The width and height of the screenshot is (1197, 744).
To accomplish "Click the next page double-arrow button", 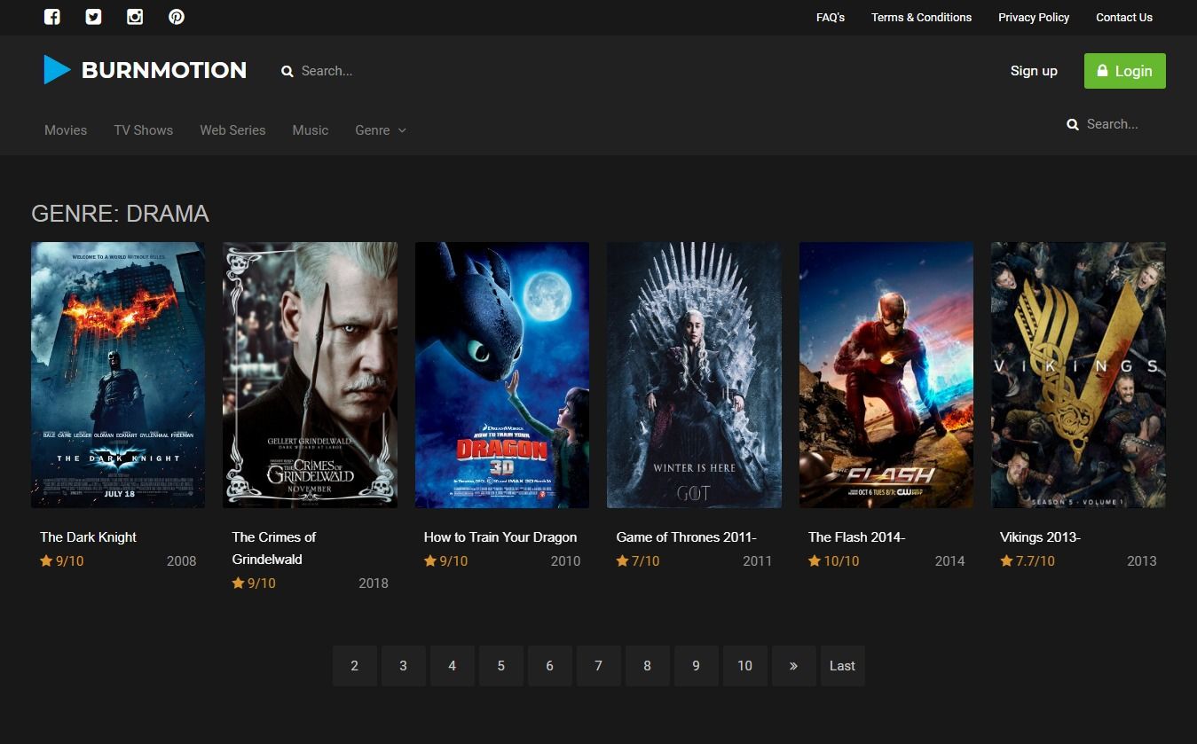I will 794,666.
